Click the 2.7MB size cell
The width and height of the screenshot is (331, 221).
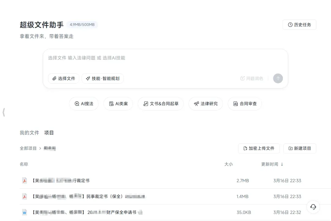click(242, 181)
